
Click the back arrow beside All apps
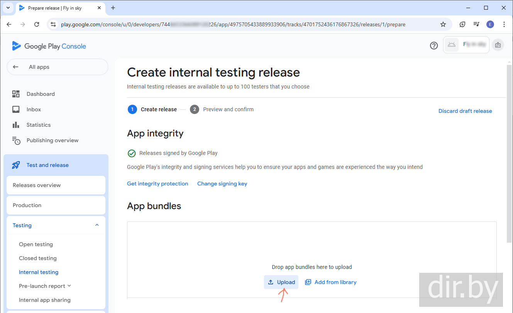click(x=16, y=67)
